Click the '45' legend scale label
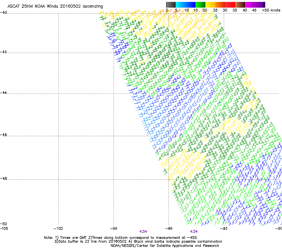The height and width of the screenshot is (248, 282). [x=254, y=10]
